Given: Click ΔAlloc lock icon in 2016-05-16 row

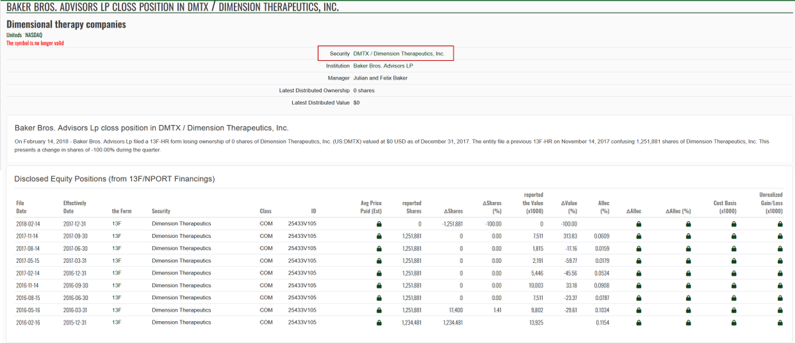Looking at the screenshot, I should (x=639, y=310).
